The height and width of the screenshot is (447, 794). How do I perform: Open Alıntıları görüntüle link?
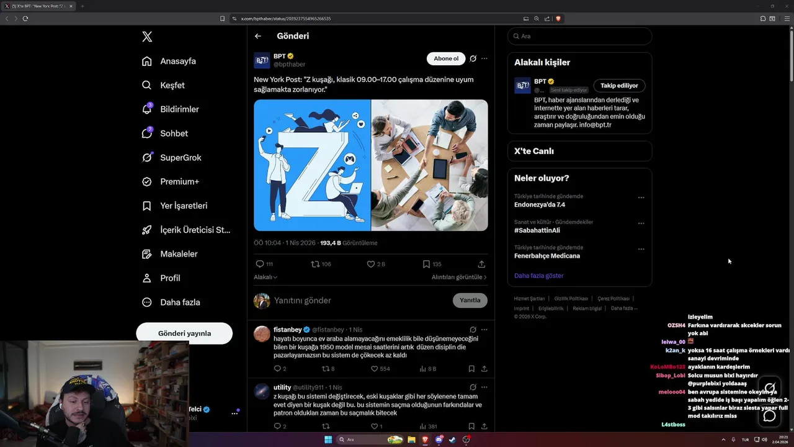[x=459, y=277]
